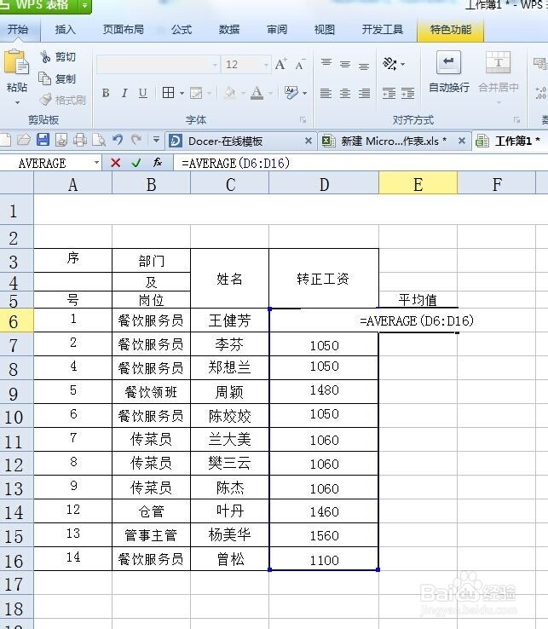This screenshot has width=548, height=629.
Task: Click the cell borders icon
Action: point(168,93)
